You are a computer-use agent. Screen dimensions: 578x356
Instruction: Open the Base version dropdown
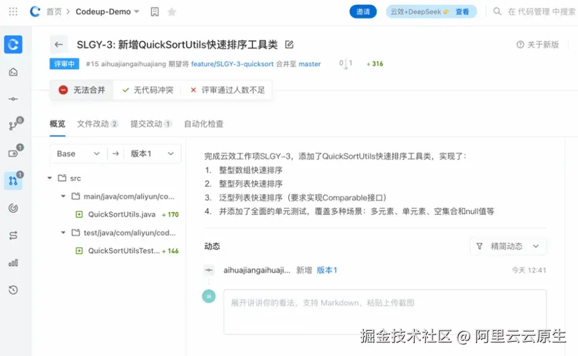coord(79,153)
